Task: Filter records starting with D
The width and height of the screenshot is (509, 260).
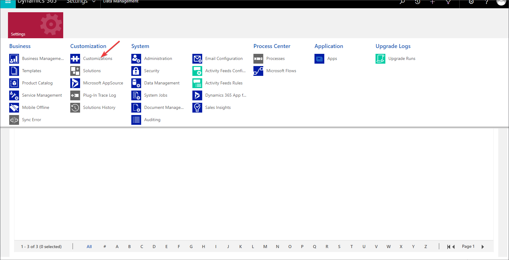Action: (x=154, y=247)
